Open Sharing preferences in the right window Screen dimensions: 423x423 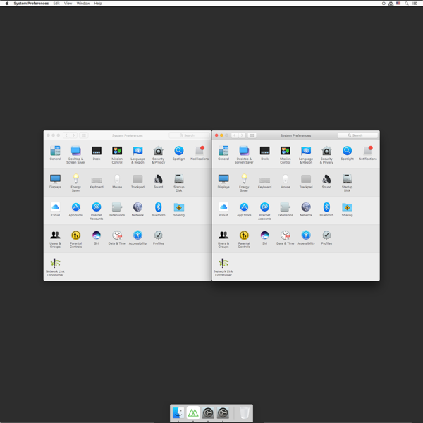point(347,209)
